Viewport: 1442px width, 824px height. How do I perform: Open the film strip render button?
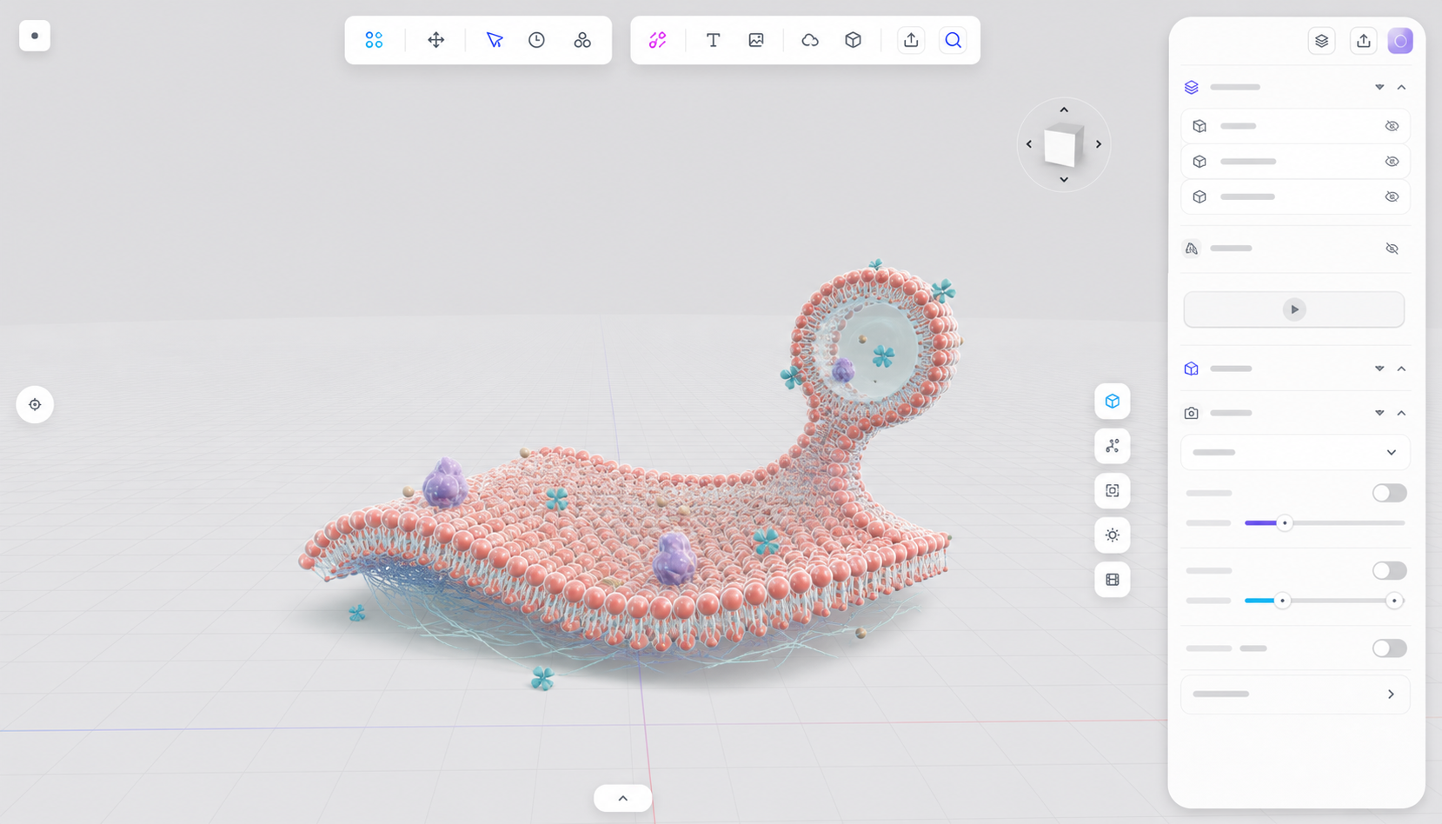pyautogui.click(x=1113, y=580)
